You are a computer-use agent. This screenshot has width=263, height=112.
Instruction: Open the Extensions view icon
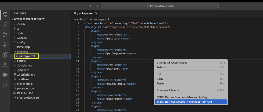click(5, 55)
